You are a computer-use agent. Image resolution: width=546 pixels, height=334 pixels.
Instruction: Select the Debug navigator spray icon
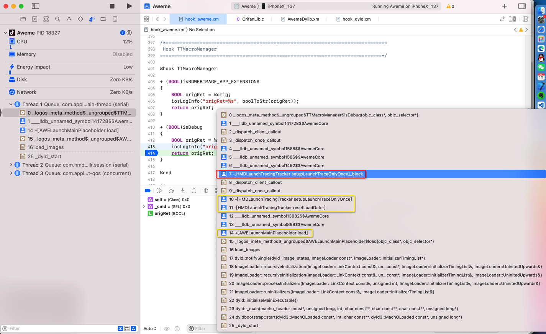point(92,19)
